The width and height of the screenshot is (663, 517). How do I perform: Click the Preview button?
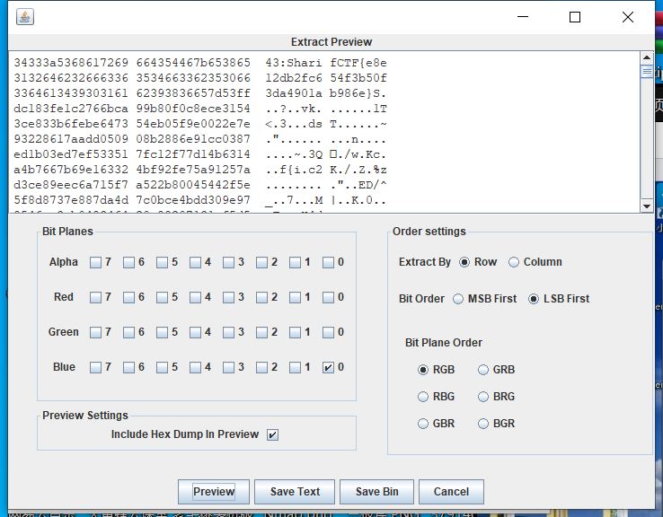tap(214, 492)
